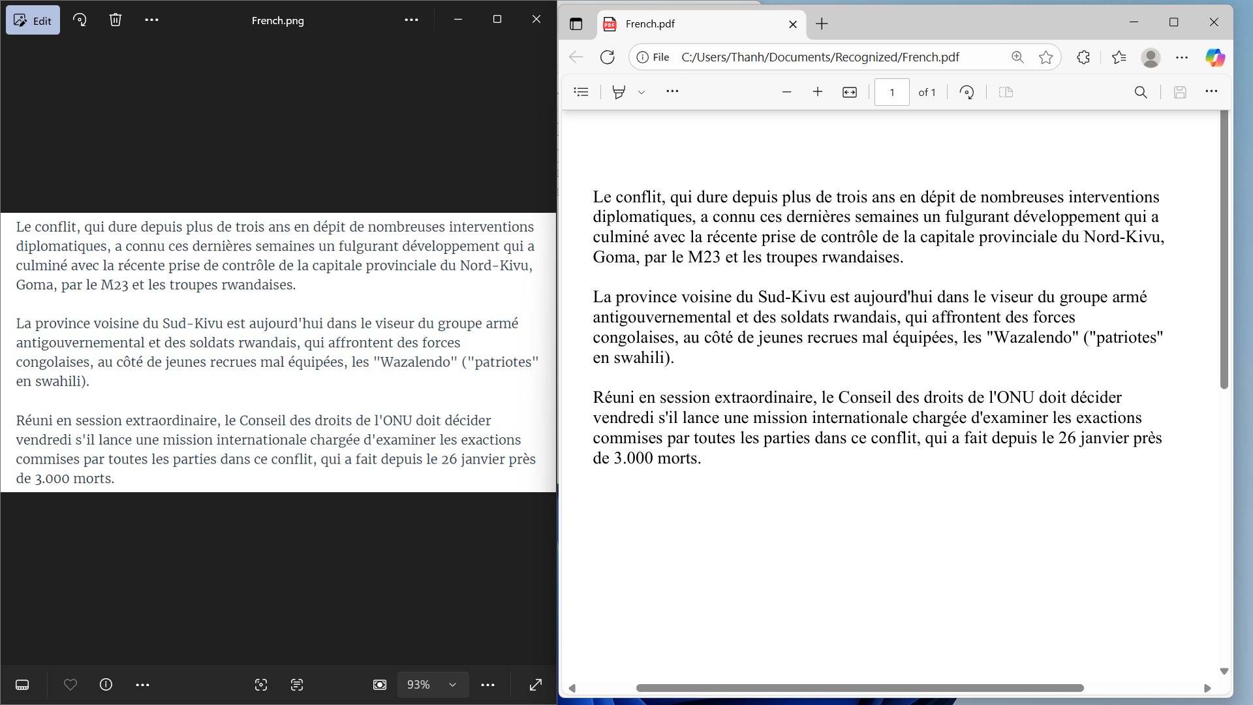Click "Réuni en session extraordinaire" in the PDF
The image size is (1253, 705).
click(704, 398)
